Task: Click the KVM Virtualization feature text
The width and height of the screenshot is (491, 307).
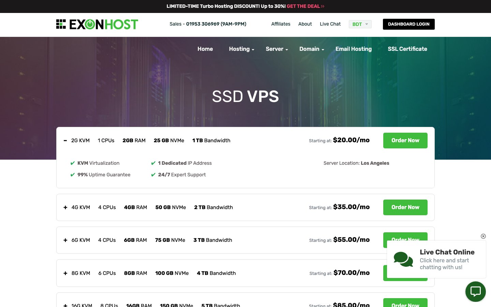Action: tap(98, 163)
